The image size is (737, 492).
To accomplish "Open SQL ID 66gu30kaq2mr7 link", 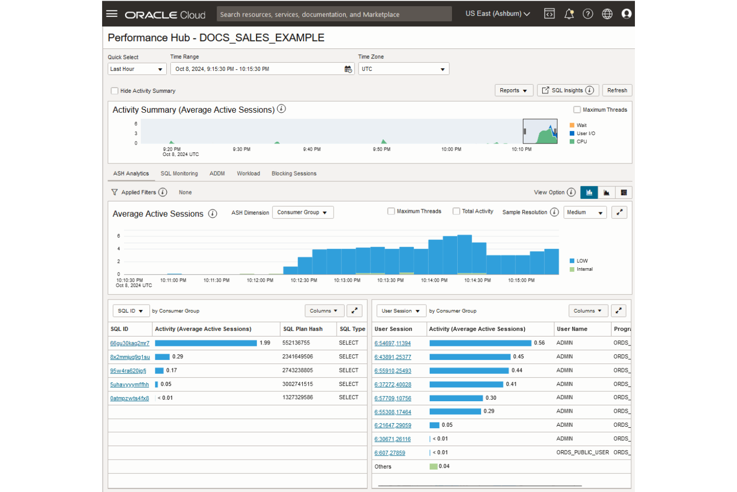I will pos(130,343).
